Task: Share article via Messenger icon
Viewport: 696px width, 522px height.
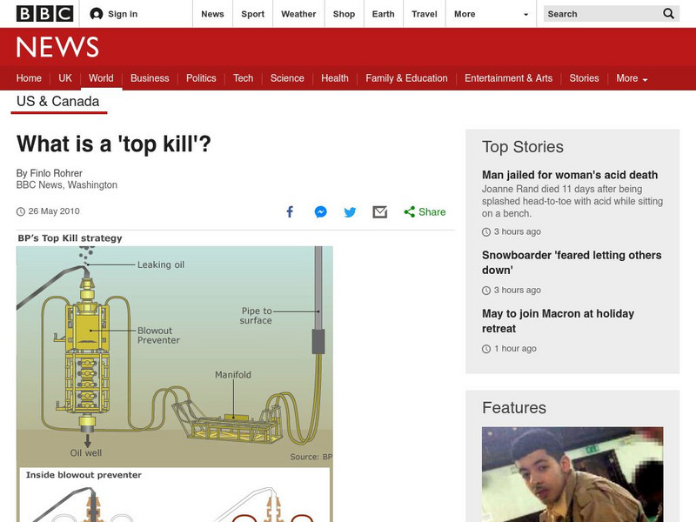Action: point(320,211)
